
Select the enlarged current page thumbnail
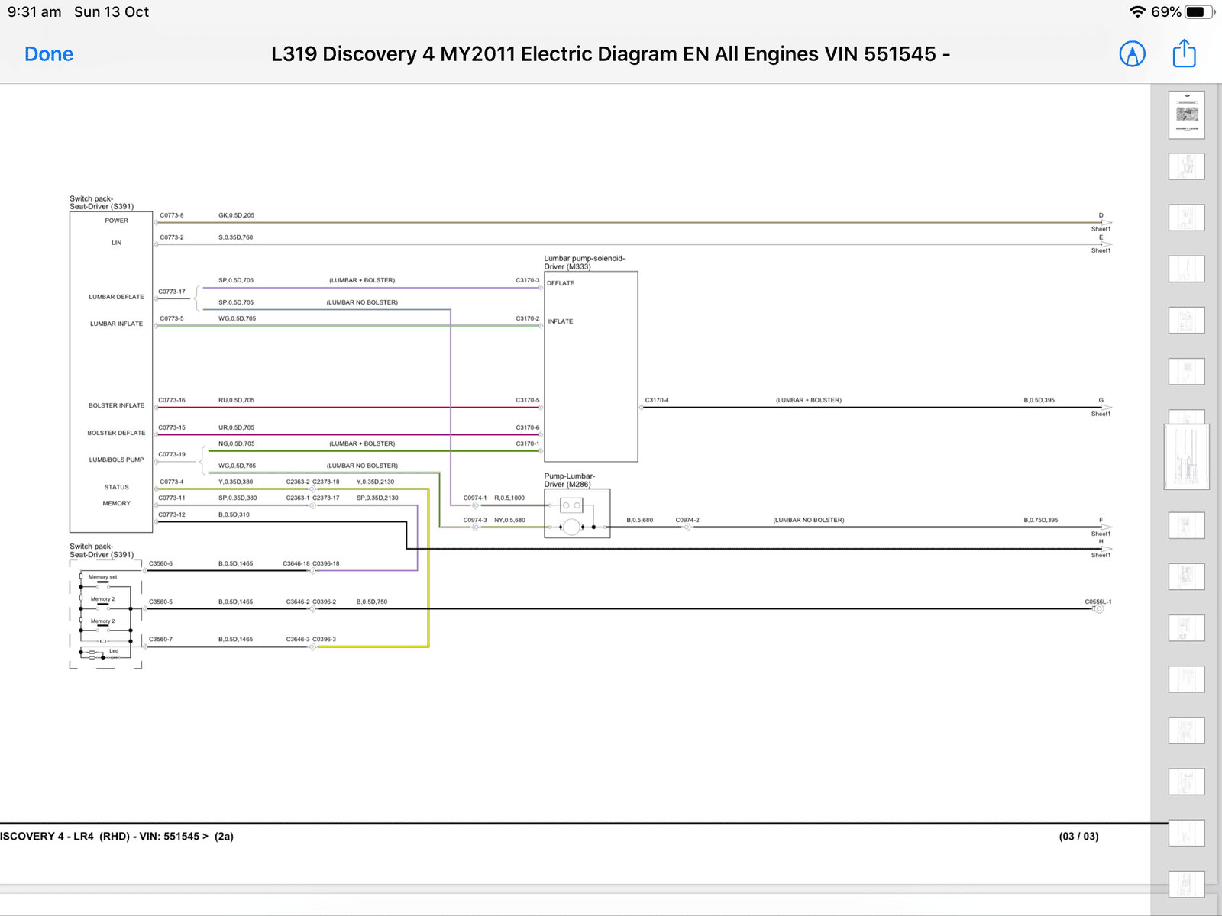point(1186,456)
